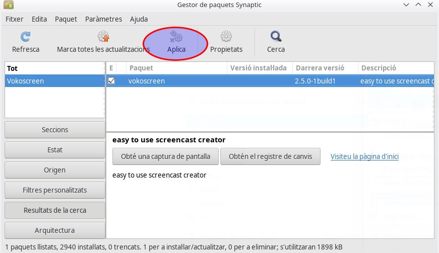The image size is (439, 253).
Task: Click the Aplica gears icon
Action: click(176, 37)
